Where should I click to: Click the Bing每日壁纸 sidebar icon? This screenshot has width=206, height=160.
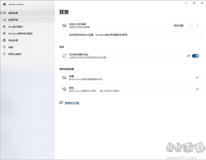point(4,27)
